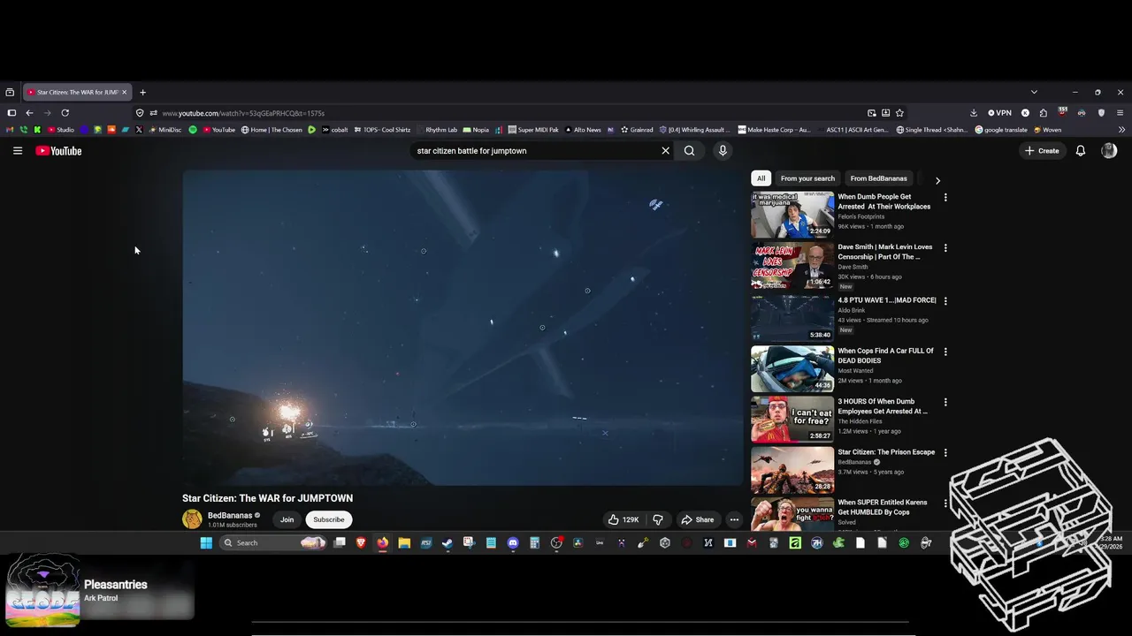Open the YouTube guide hamburger menu

point(17,151)
